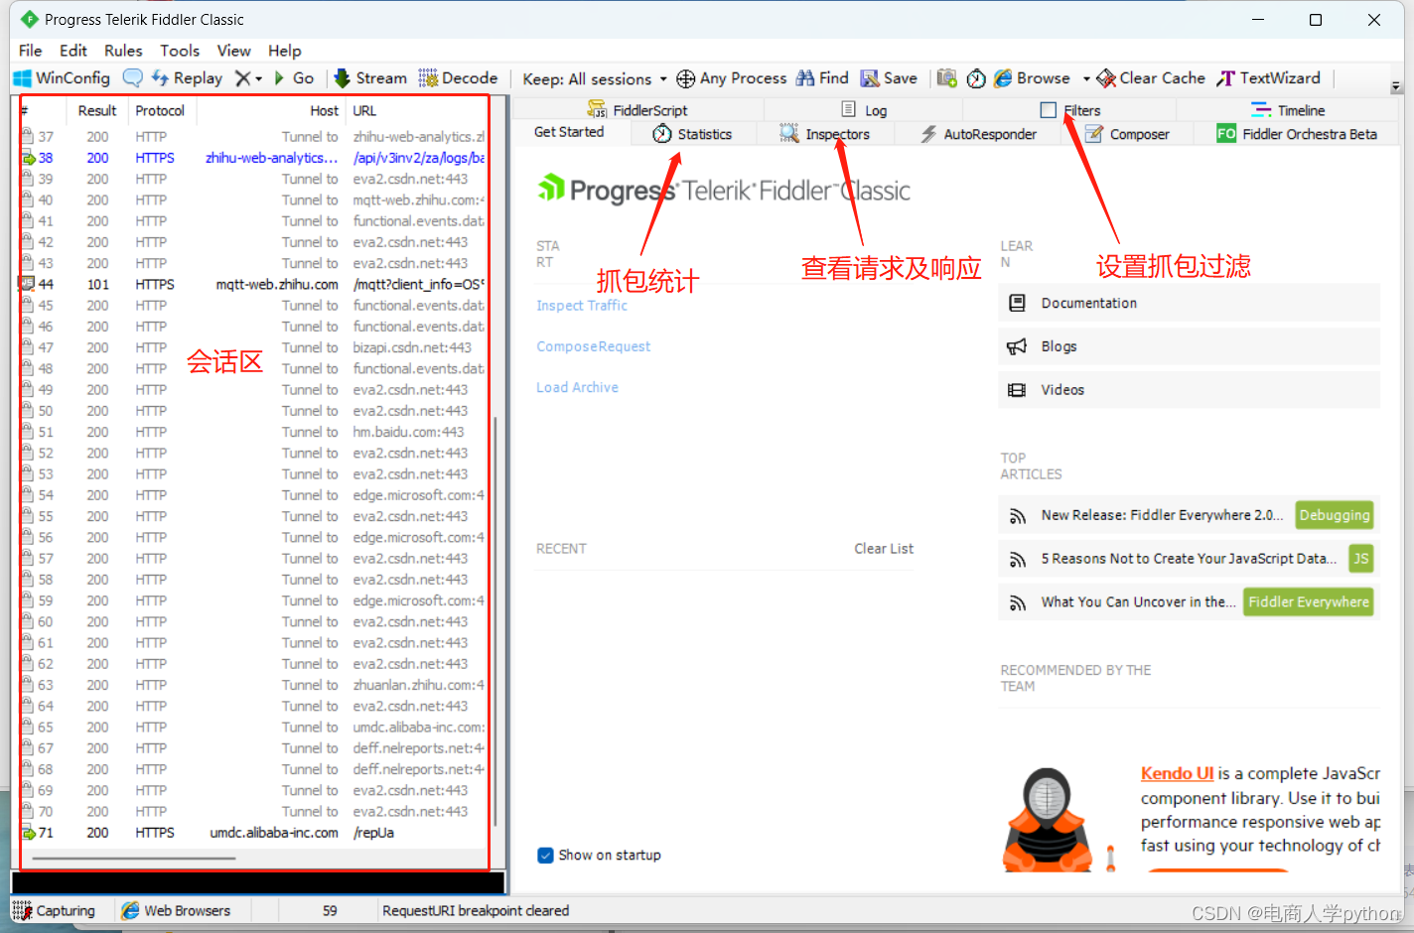
Task: Switch to the FiddlerScript tab
Action: pyautogui.click(x=637, y=110)
